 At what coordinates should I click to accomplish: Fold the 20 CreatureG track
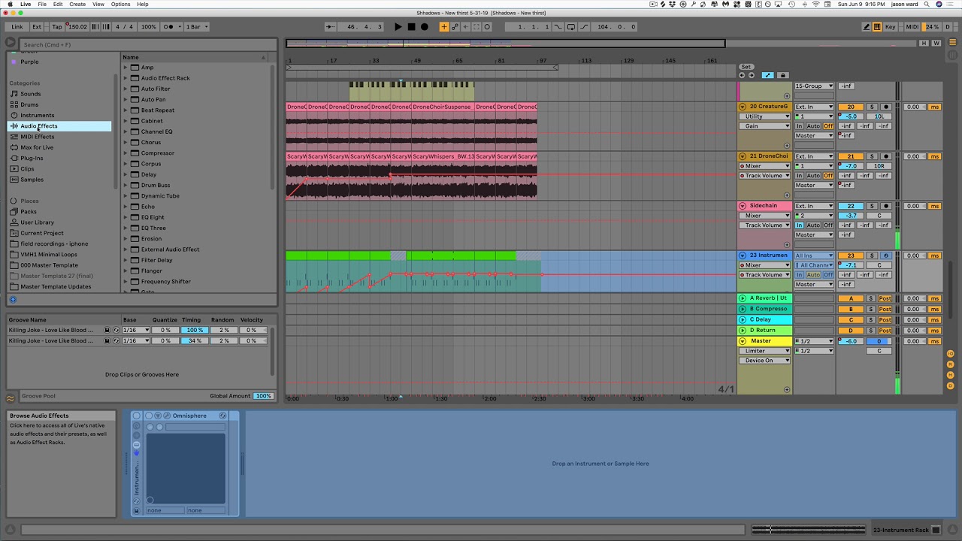[x=743, y=107]
